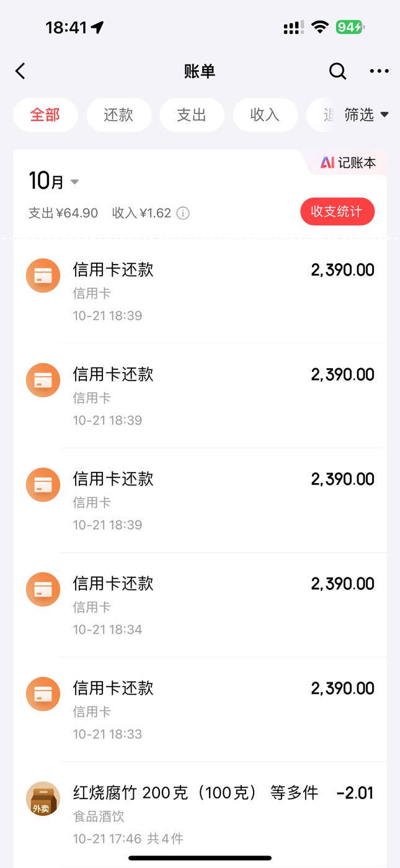400x868 pixels.
Task: Open the 筛选 filter dropdown
Action: 366,115
